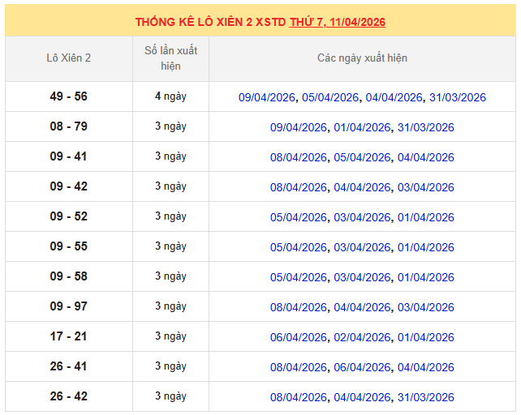
Task: Click the 4 ngày count cell
Action: point(170,96)
